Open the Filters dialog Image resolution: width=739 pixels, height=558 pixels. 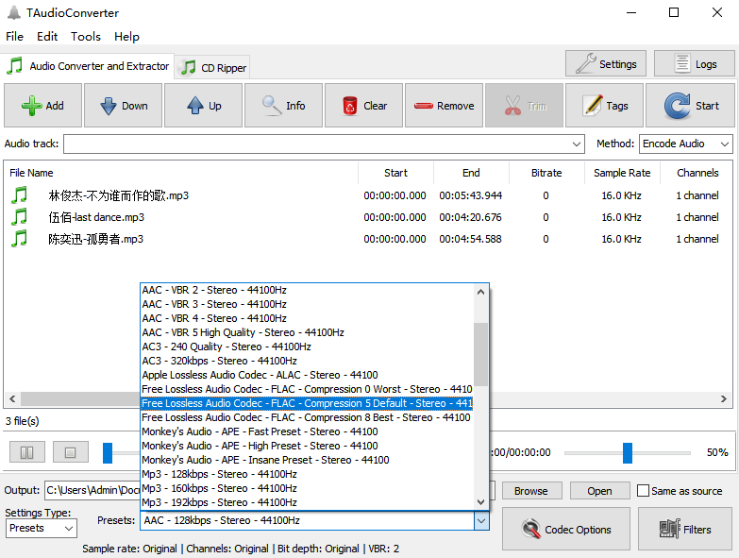point(685,529)
